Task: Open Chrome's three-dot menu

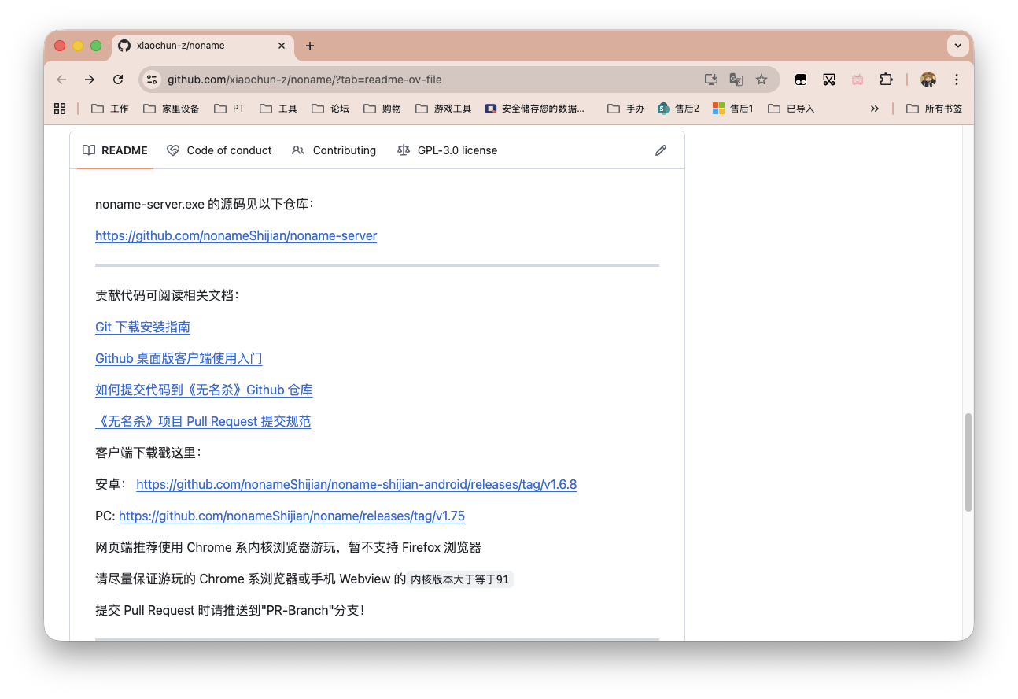Action: [956, 80]
